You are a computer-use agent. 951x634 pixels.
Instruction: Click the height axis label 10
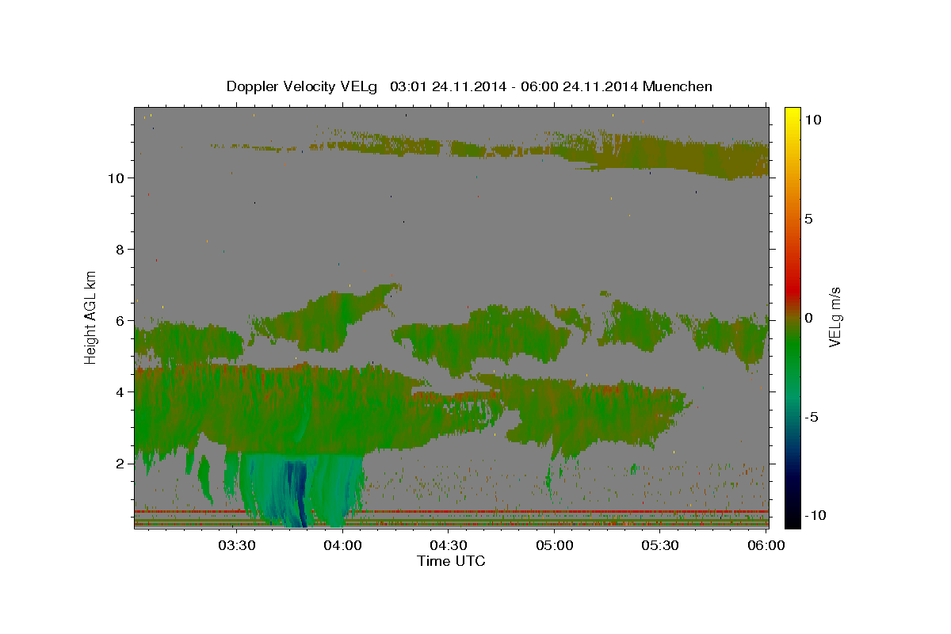117,178
